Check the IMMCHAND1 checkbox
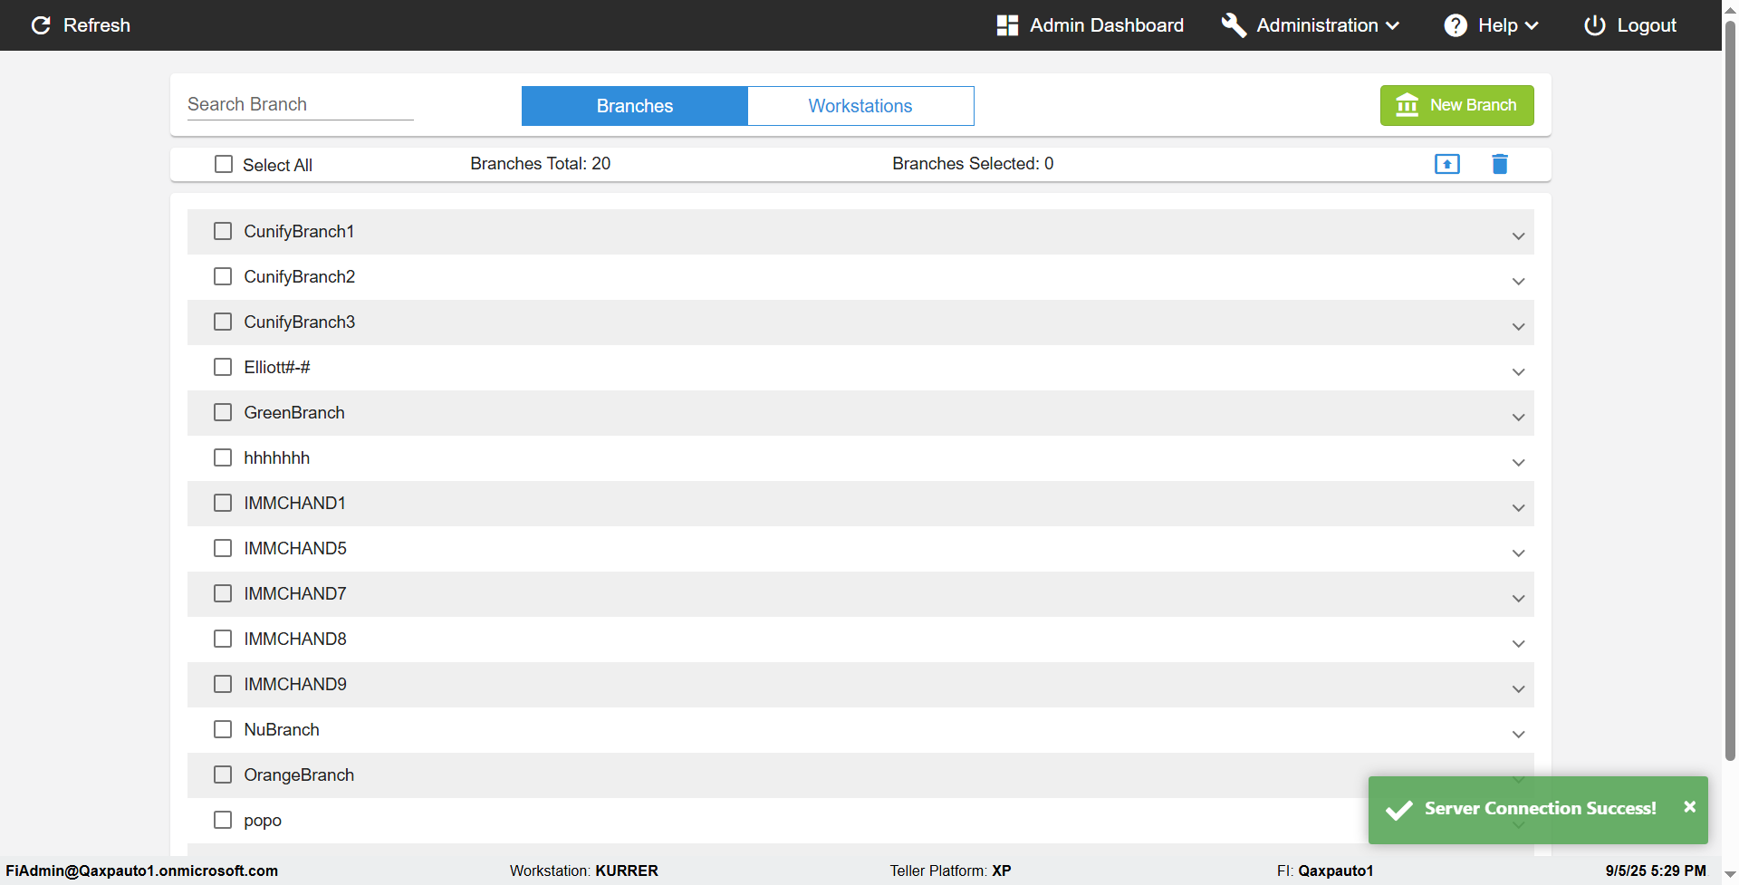This screenshot has height=885, width=1739. tap(223, 503)
